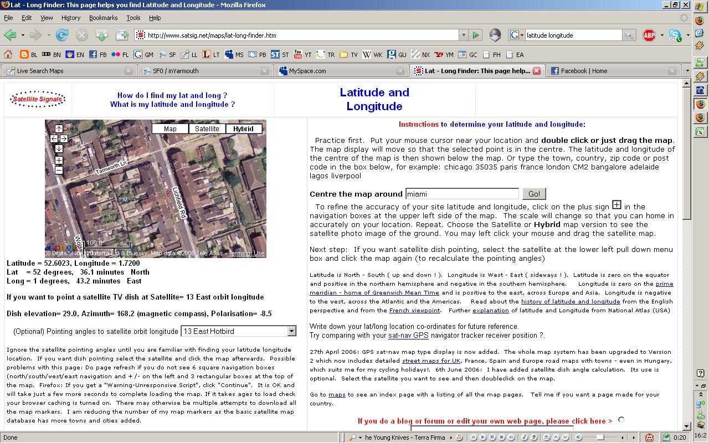This screenshot has width=709, height=443.
Task: Switch the map to Satellite view
Action: click(207, 129)
